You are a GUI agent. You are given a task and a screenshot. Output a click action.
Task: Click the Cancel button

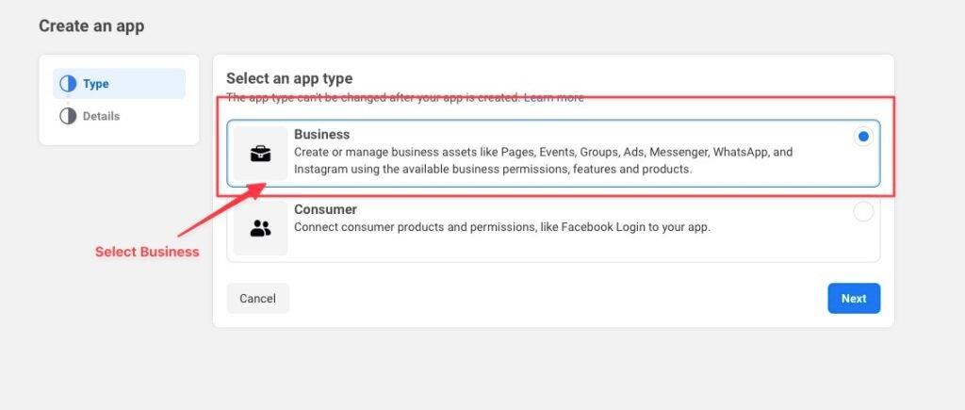[x=258, y=299]
